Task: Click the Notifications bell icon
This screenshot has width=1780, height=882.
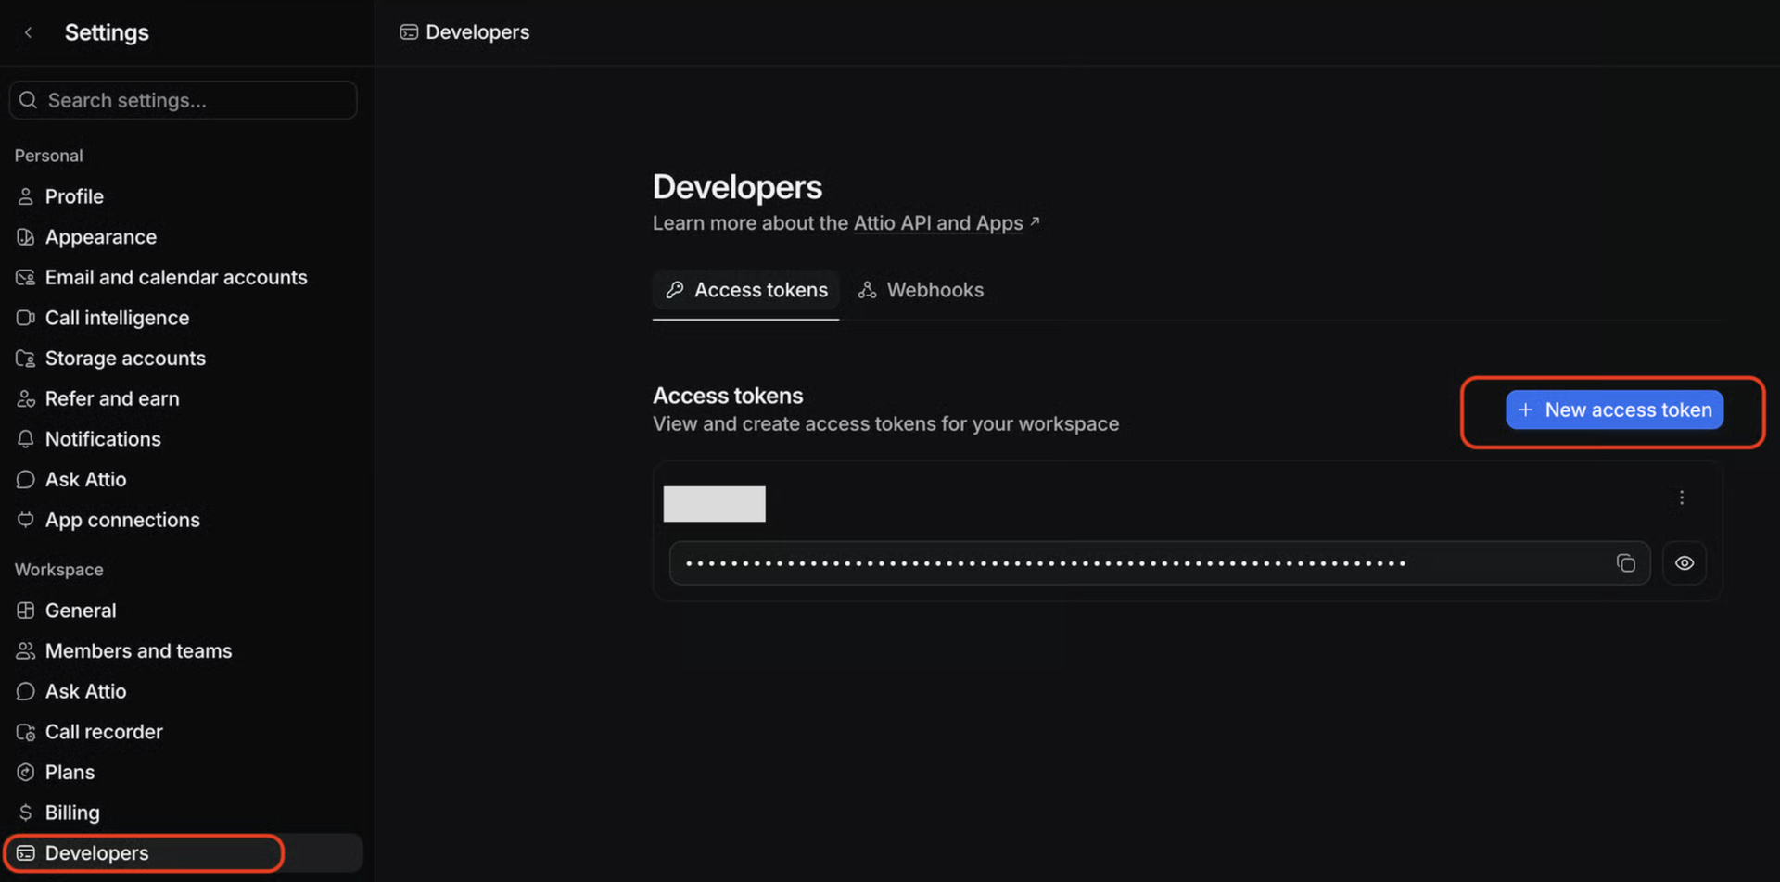Action: [x=25, y=439]
